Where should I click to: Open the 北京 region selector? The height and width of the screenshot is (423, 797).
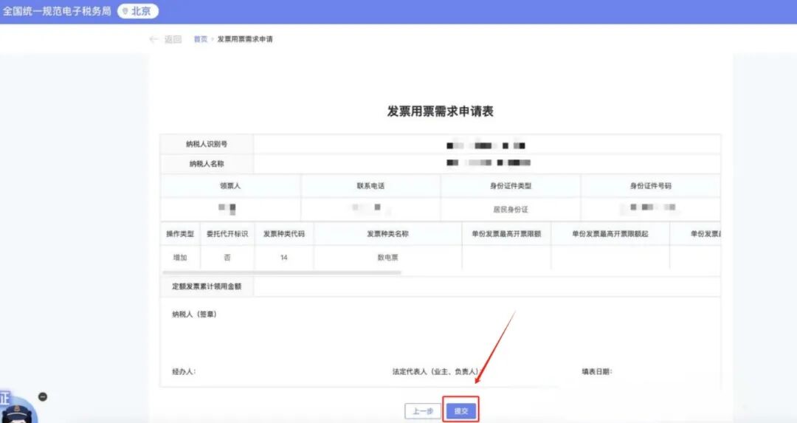point(138,12)
